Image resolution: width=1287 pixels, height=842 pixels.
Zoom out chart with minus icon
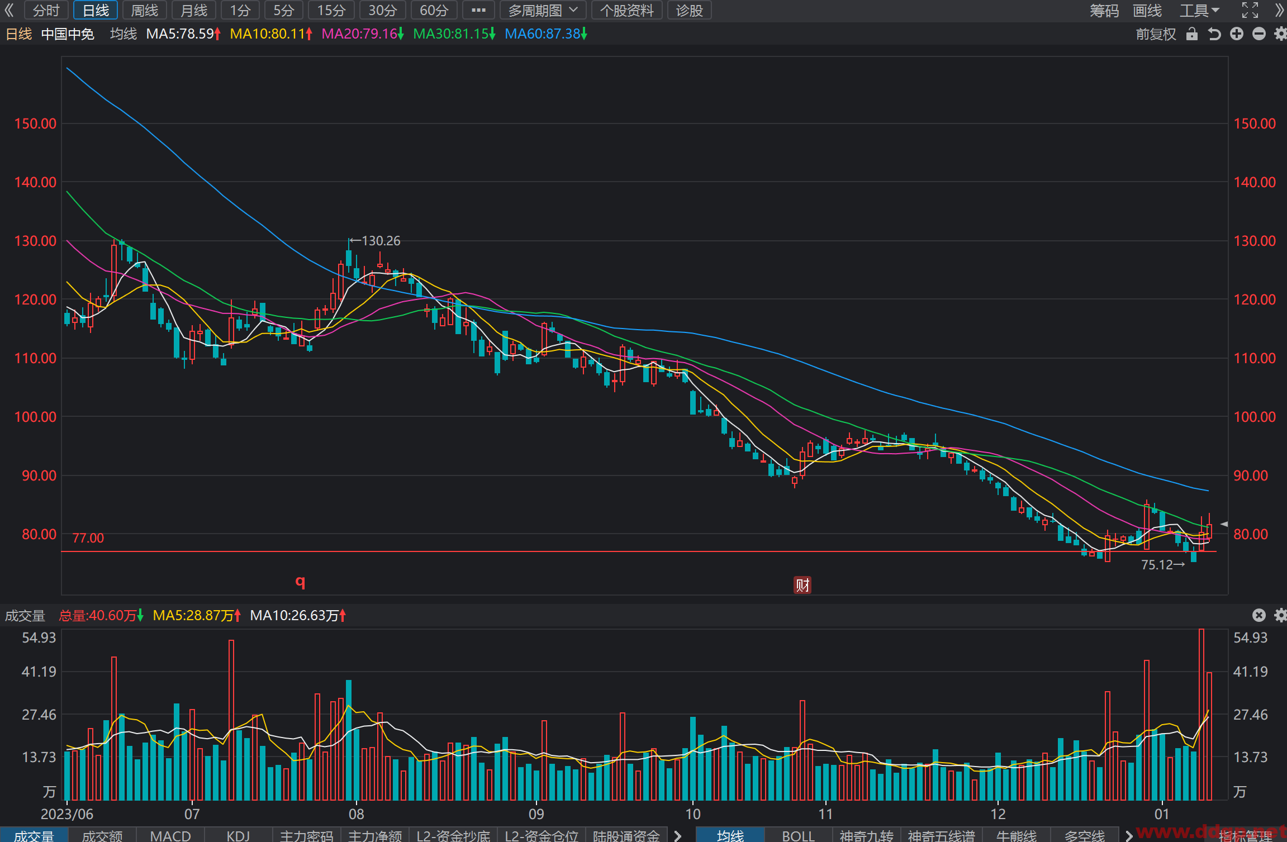[x=1258, y=34]
